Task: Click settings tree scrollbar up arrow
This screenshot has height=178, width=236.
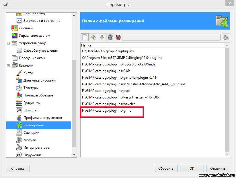Action: (x=74, y=16)
